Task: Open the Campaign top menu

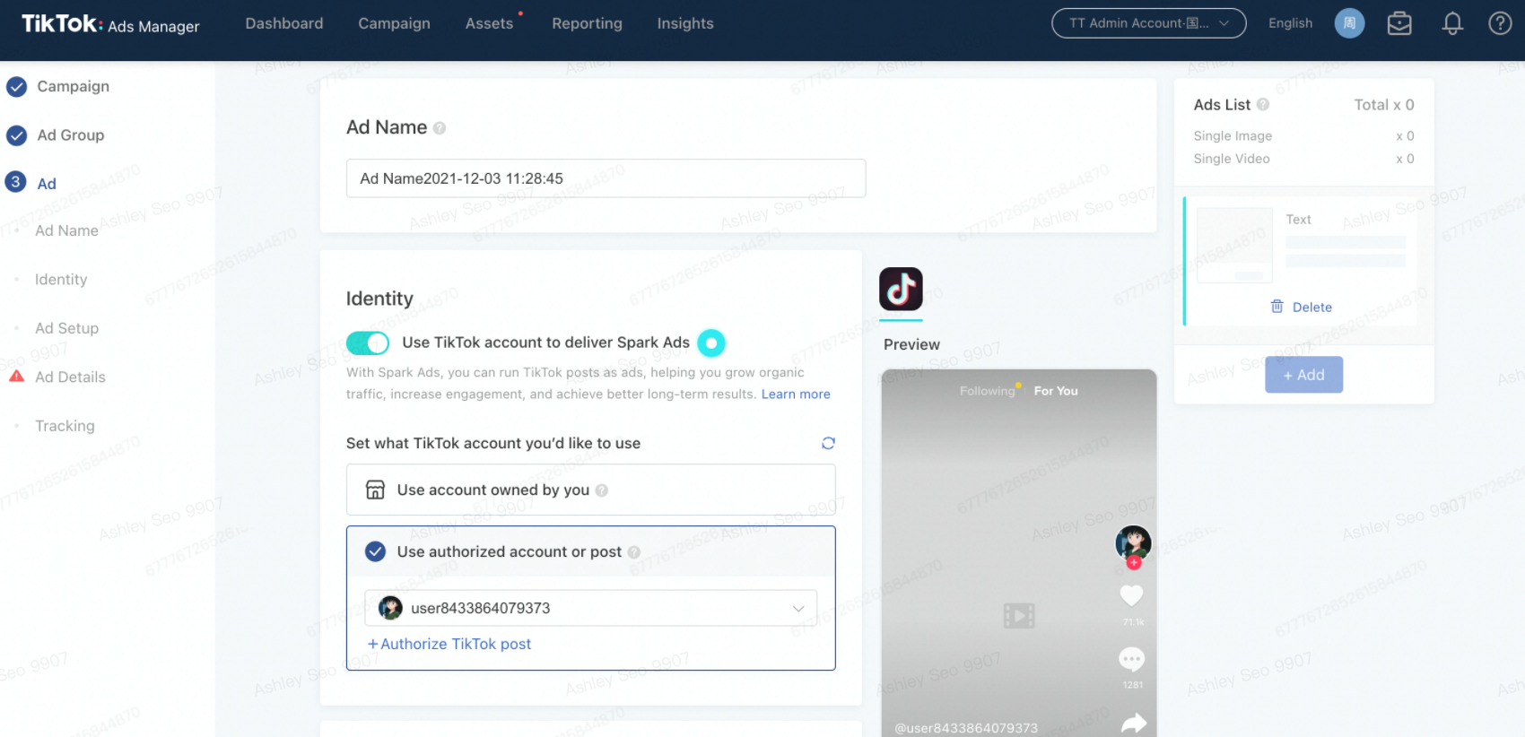Action: [394, 23]
